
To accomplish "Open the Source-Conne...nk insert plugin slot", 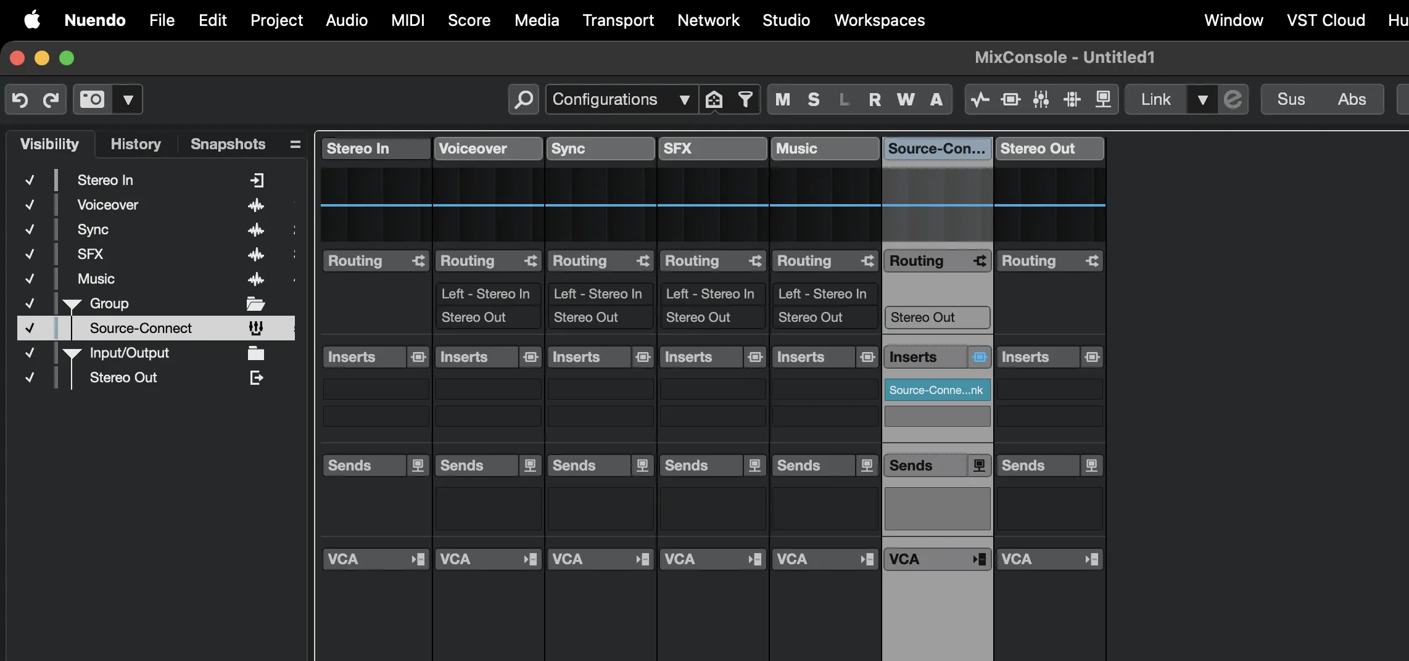I will [x=937, y=390].
